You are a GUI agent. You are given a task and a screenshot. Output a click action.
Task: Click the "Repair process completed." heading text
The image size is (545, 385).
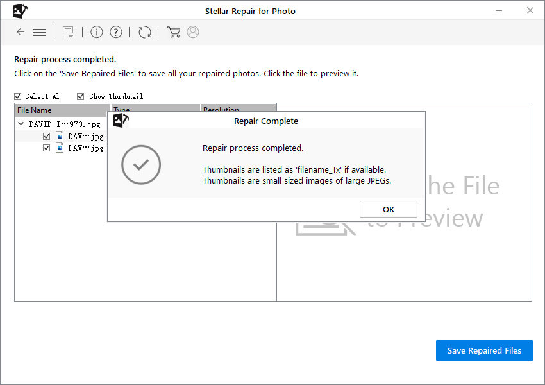tap(65, 60)
